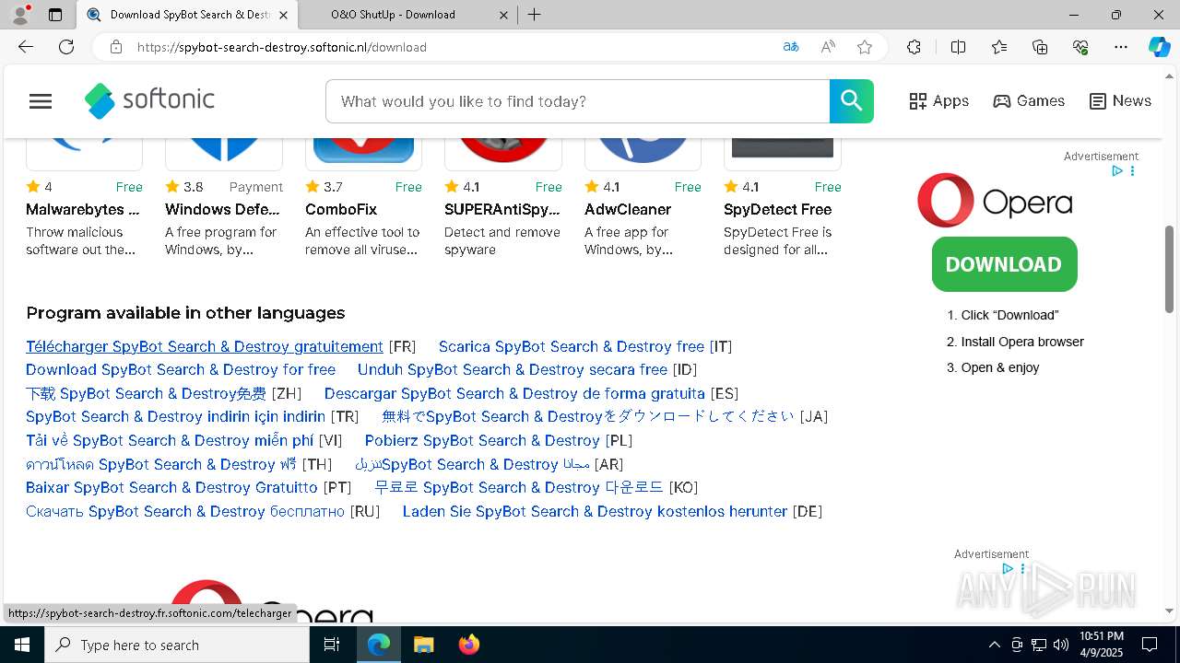
Task: Open the Unduh SpyBot [ID] link
Action: 513,369
